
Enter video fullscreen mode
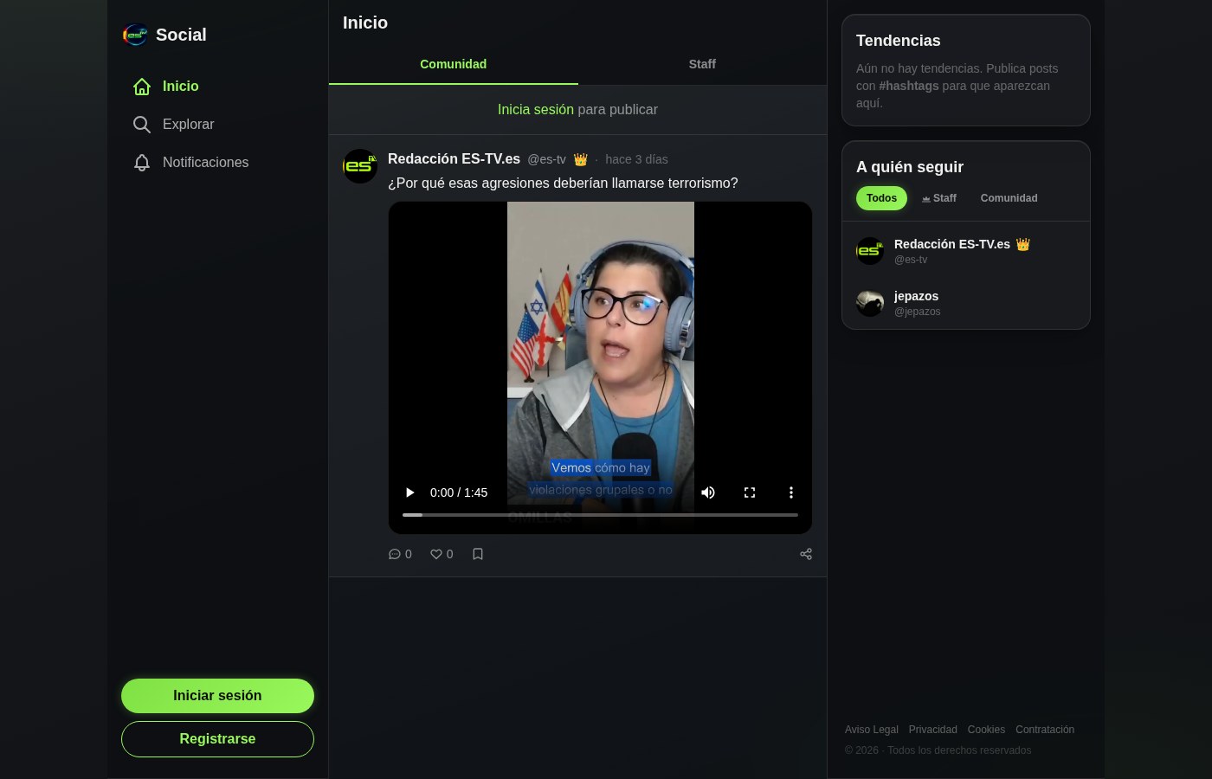coord(750,493)
